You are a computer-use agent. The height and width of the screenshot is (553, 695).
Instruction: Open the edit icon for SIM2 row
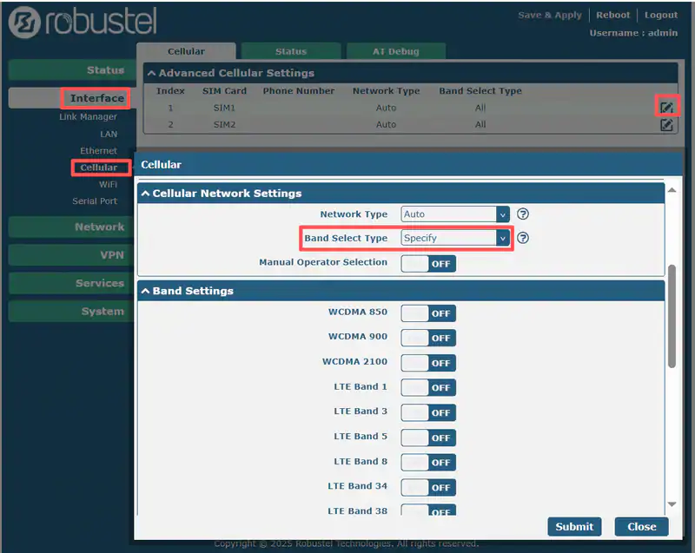(666, 124)
